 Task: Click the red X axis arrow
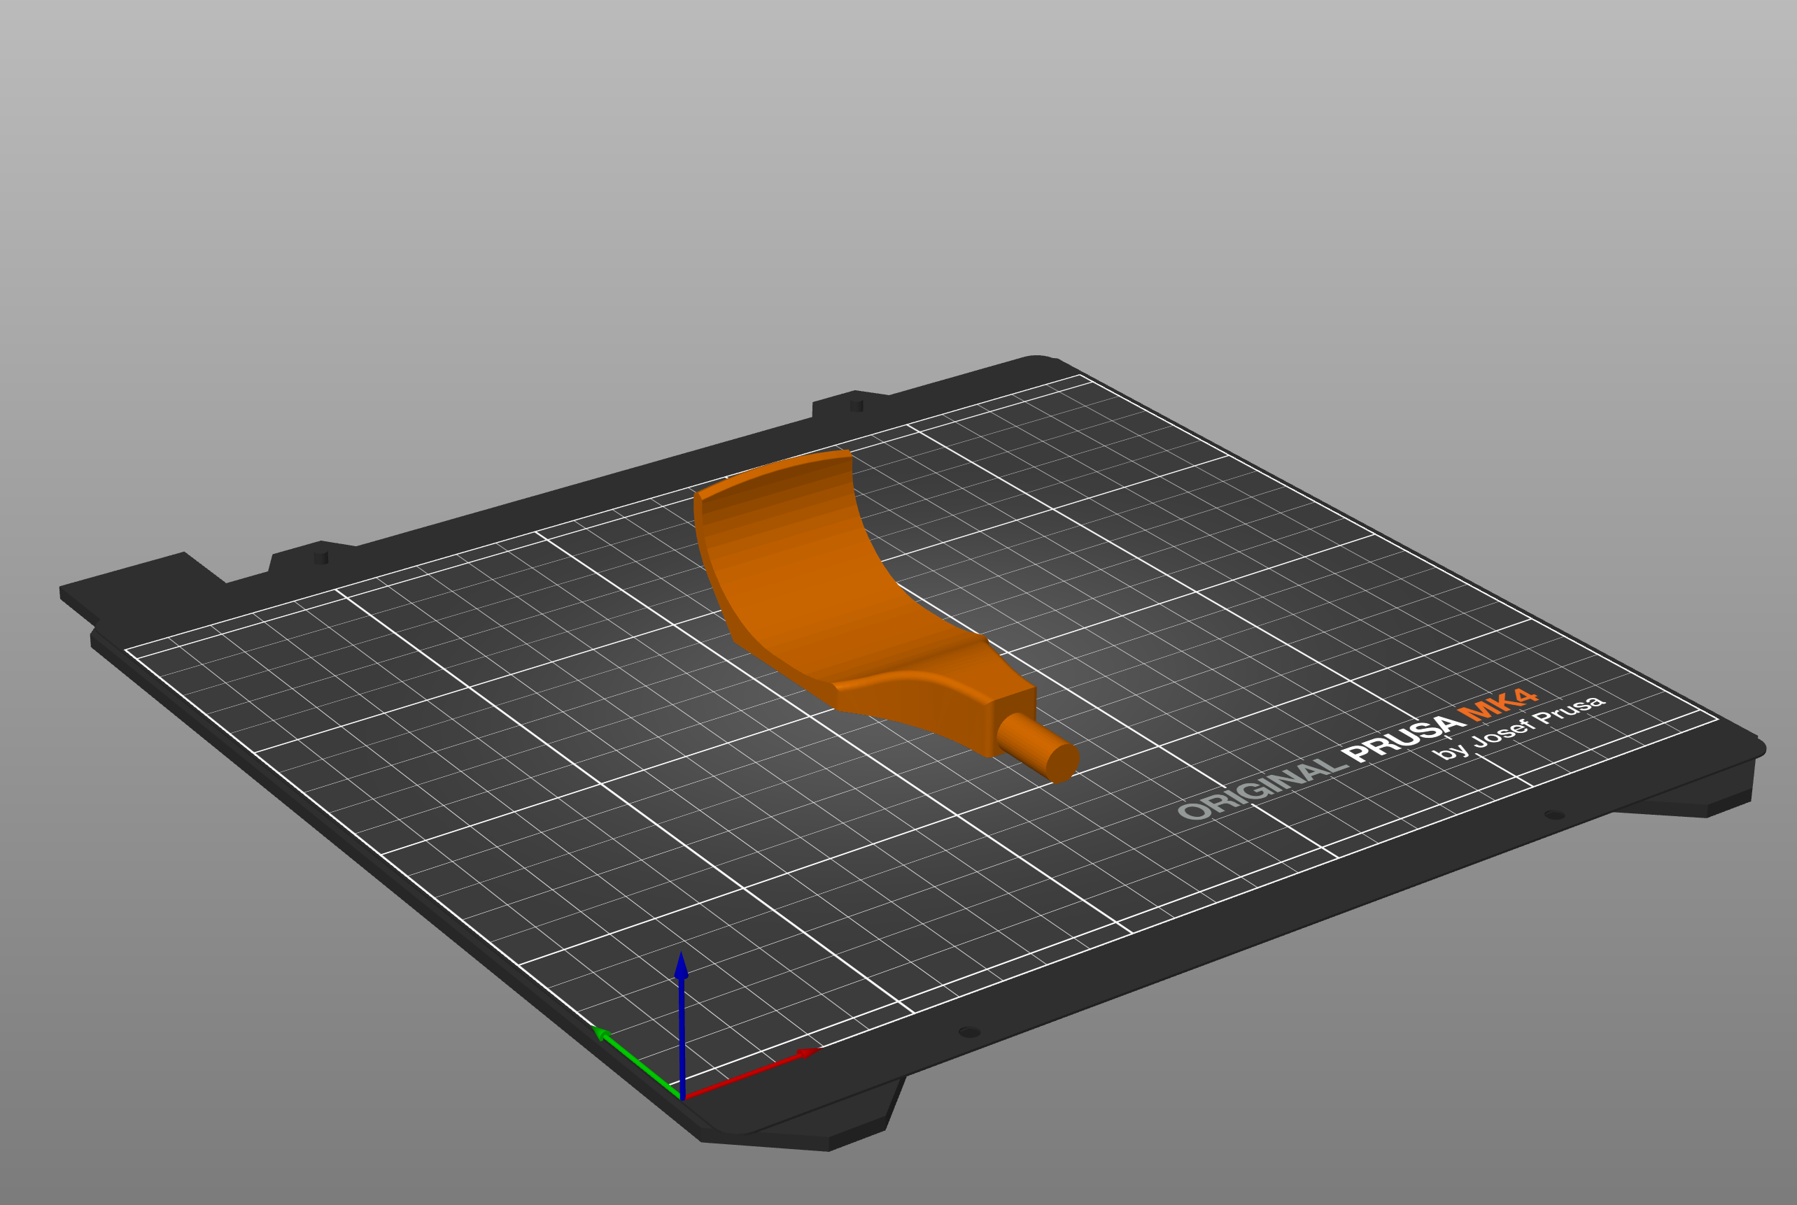point(752,1074)
